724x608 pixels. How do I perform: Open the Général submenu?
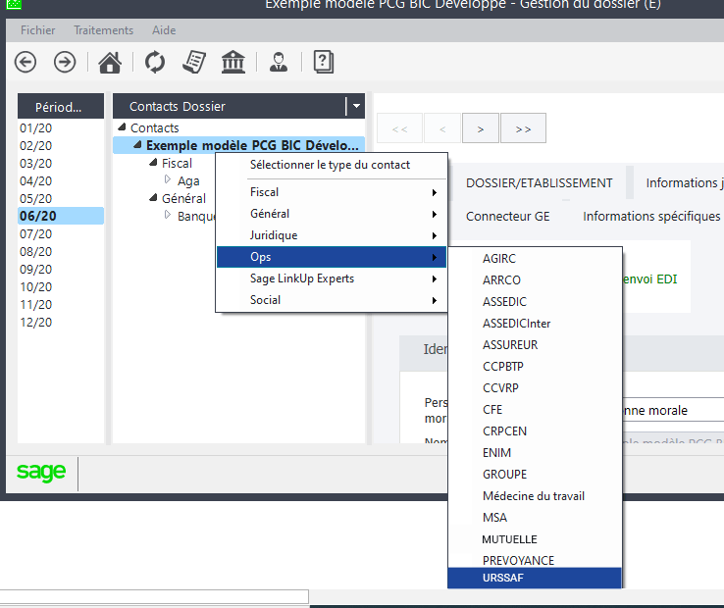tap(332, 214)
